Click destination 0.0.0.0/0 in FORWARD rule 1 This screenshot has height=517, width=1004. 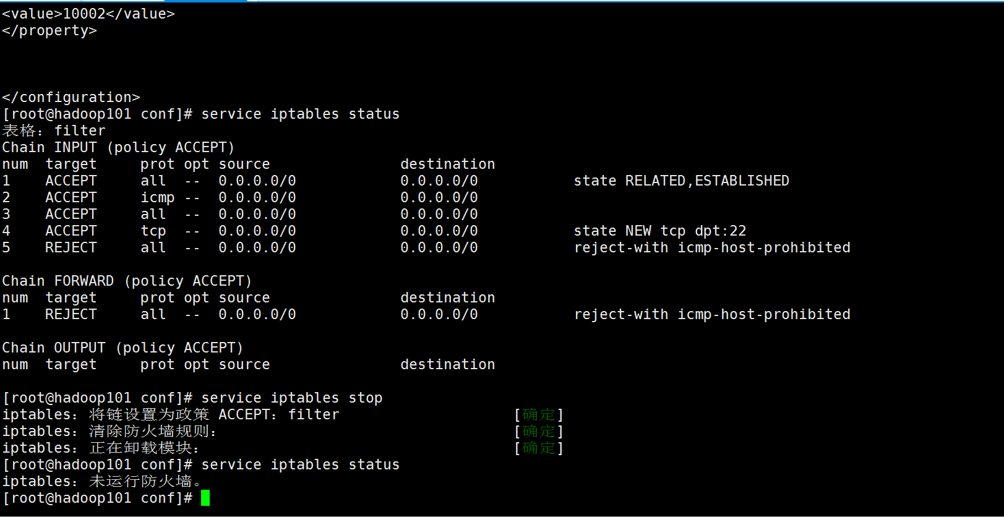439,314
